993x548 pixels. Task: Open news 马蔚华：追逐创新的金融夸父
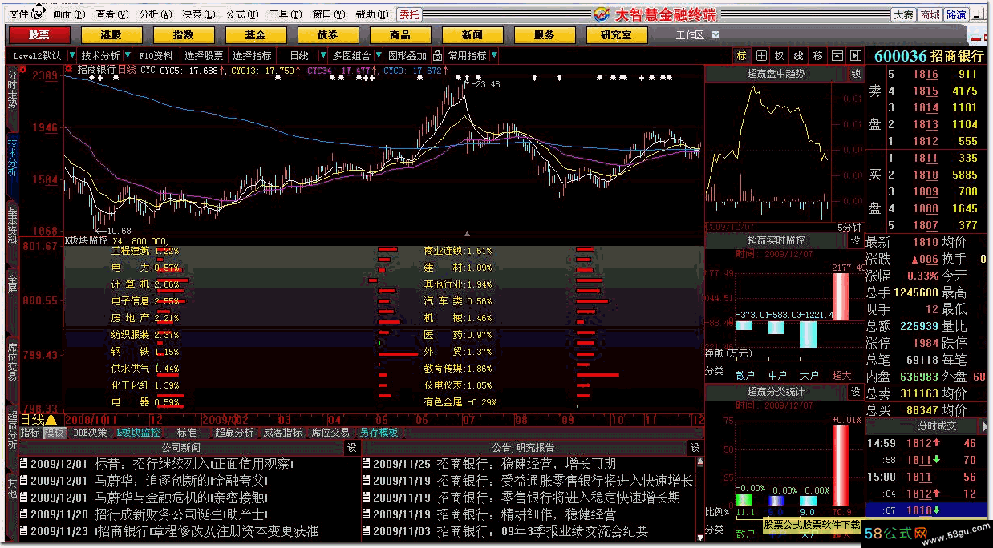[181, 481]
